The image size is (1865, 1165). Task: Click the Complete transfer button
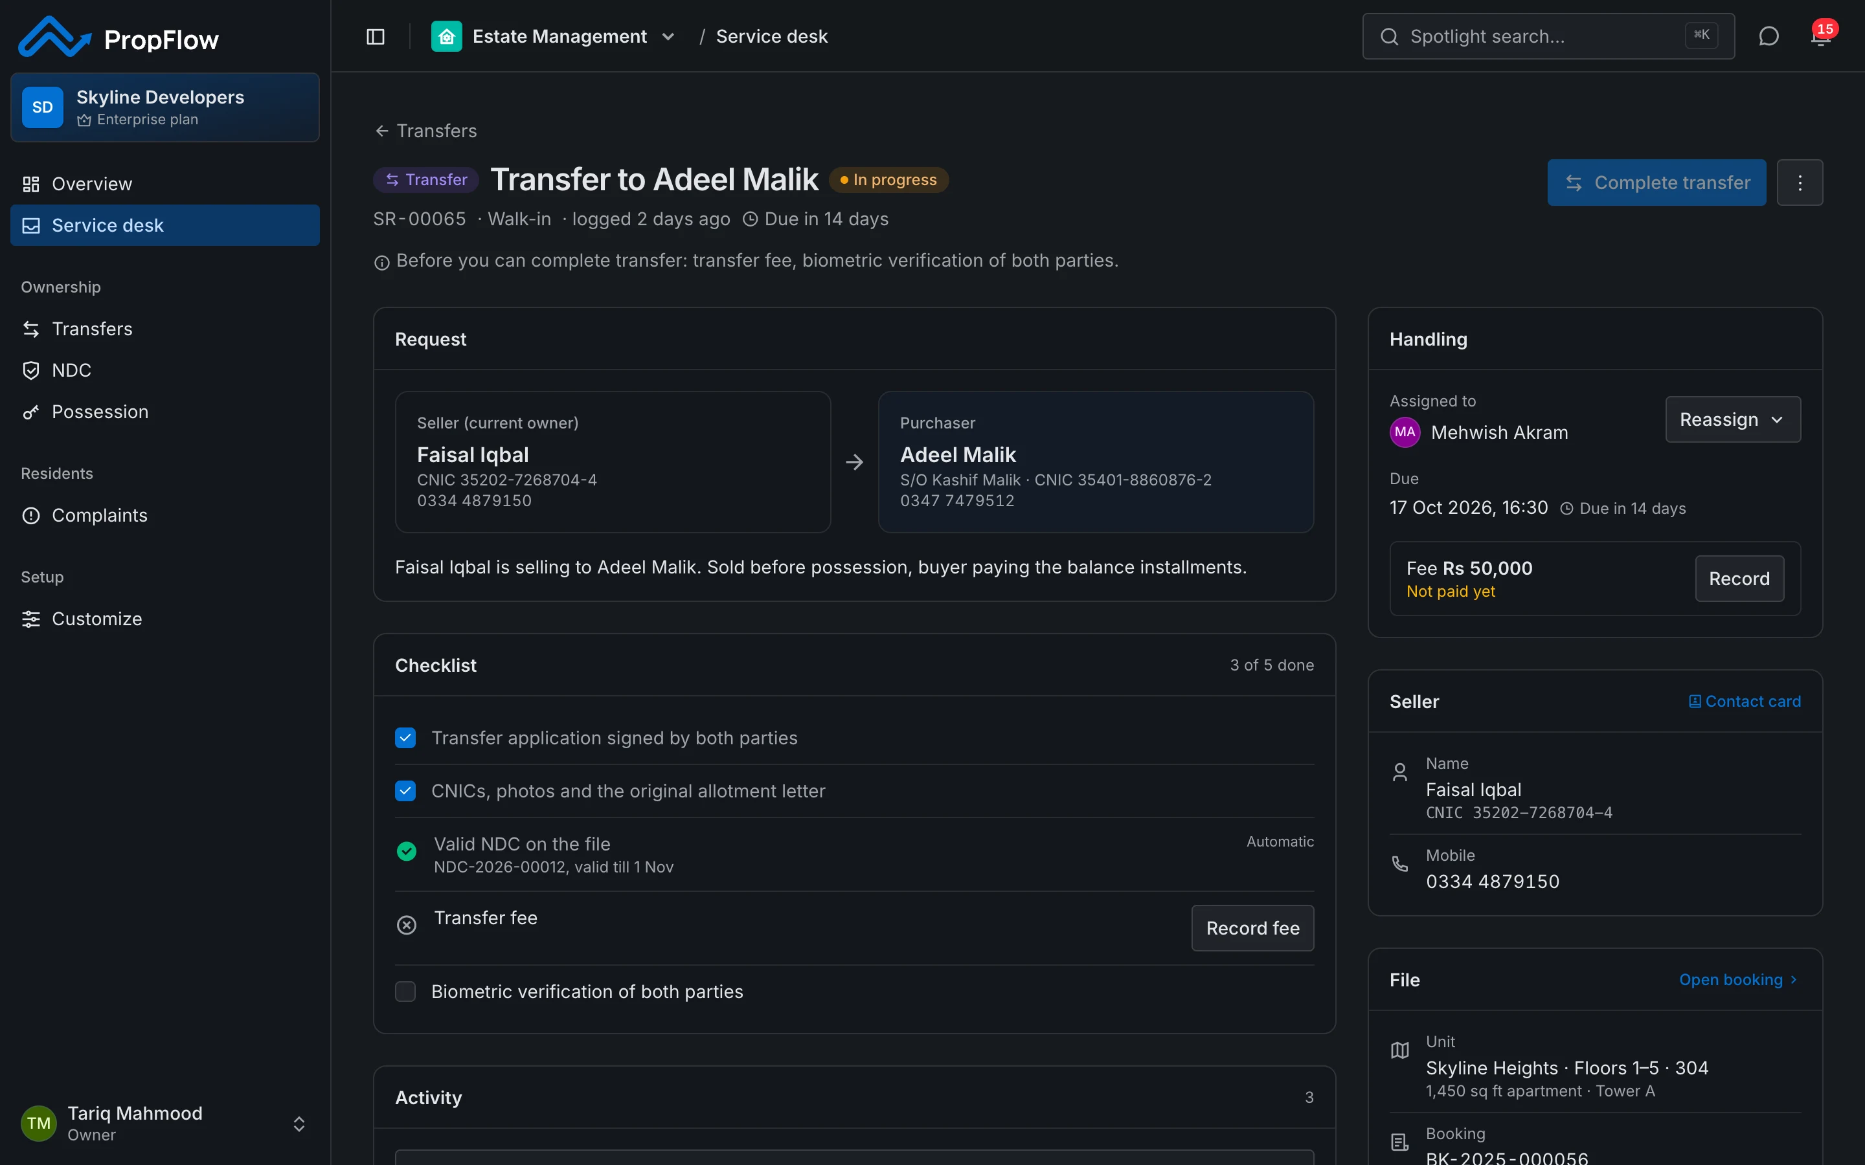(1656, 183)
